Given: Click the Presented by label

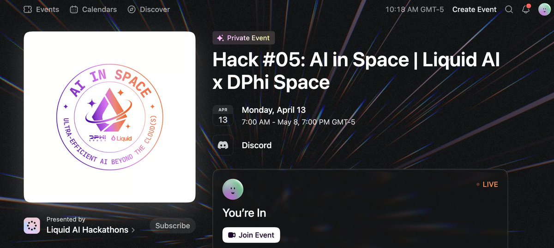Looking at the screenshot, I should click(66, 219).
